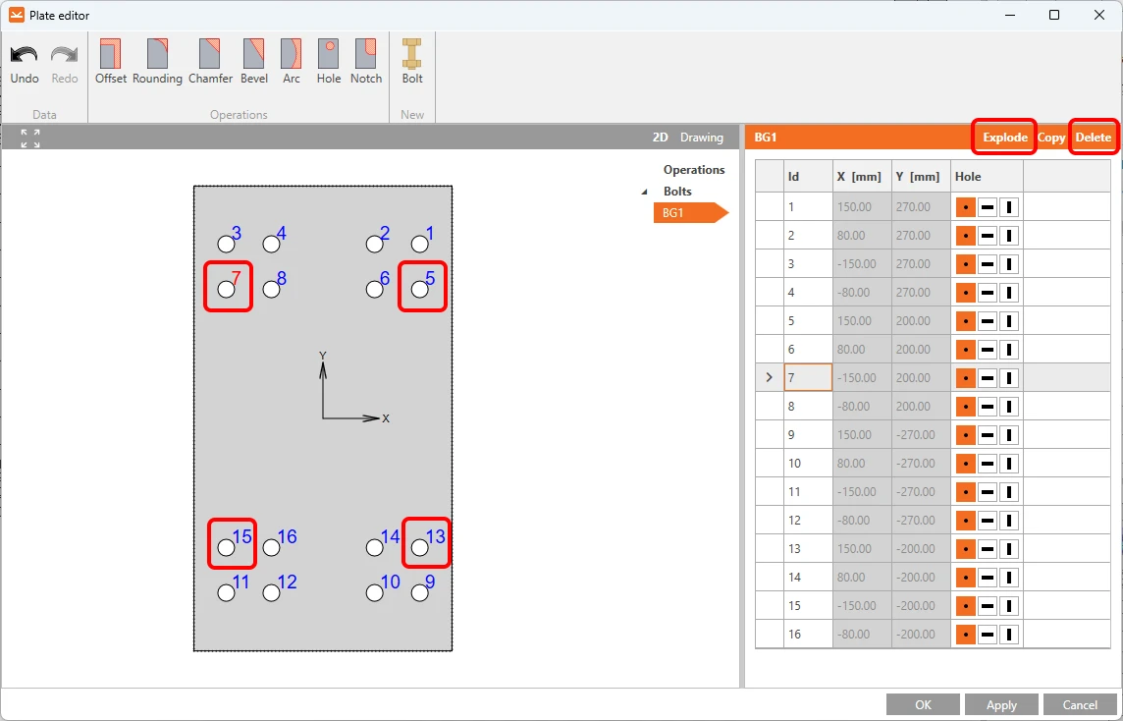The height and width of the screenshot is (721, 1123).
Task: Select bolt hole 3 in the drawing
Action: click(x=227, y=245)
